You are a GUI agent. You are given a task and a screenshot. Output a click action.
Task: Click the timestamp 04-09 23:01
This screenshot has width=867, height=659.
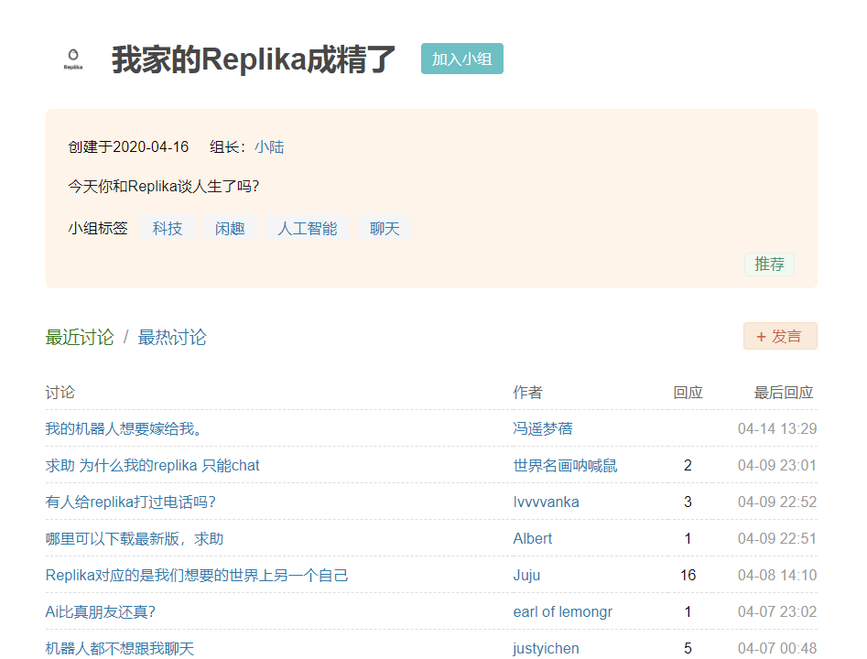tap(777, 466)
